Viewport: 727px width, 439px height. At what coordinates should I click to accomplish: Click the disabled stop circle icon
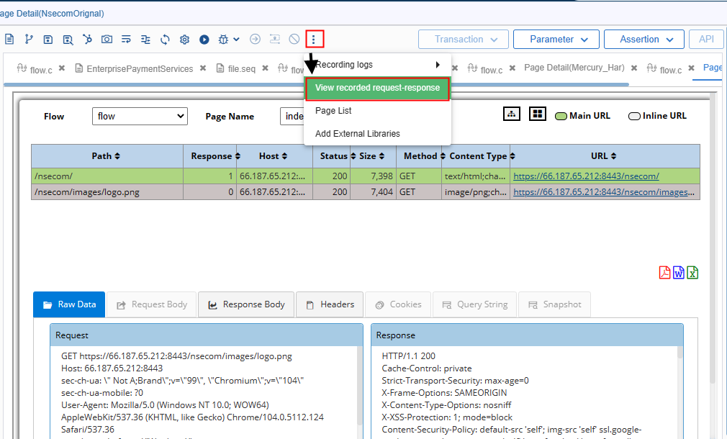[x=294, y=39]
